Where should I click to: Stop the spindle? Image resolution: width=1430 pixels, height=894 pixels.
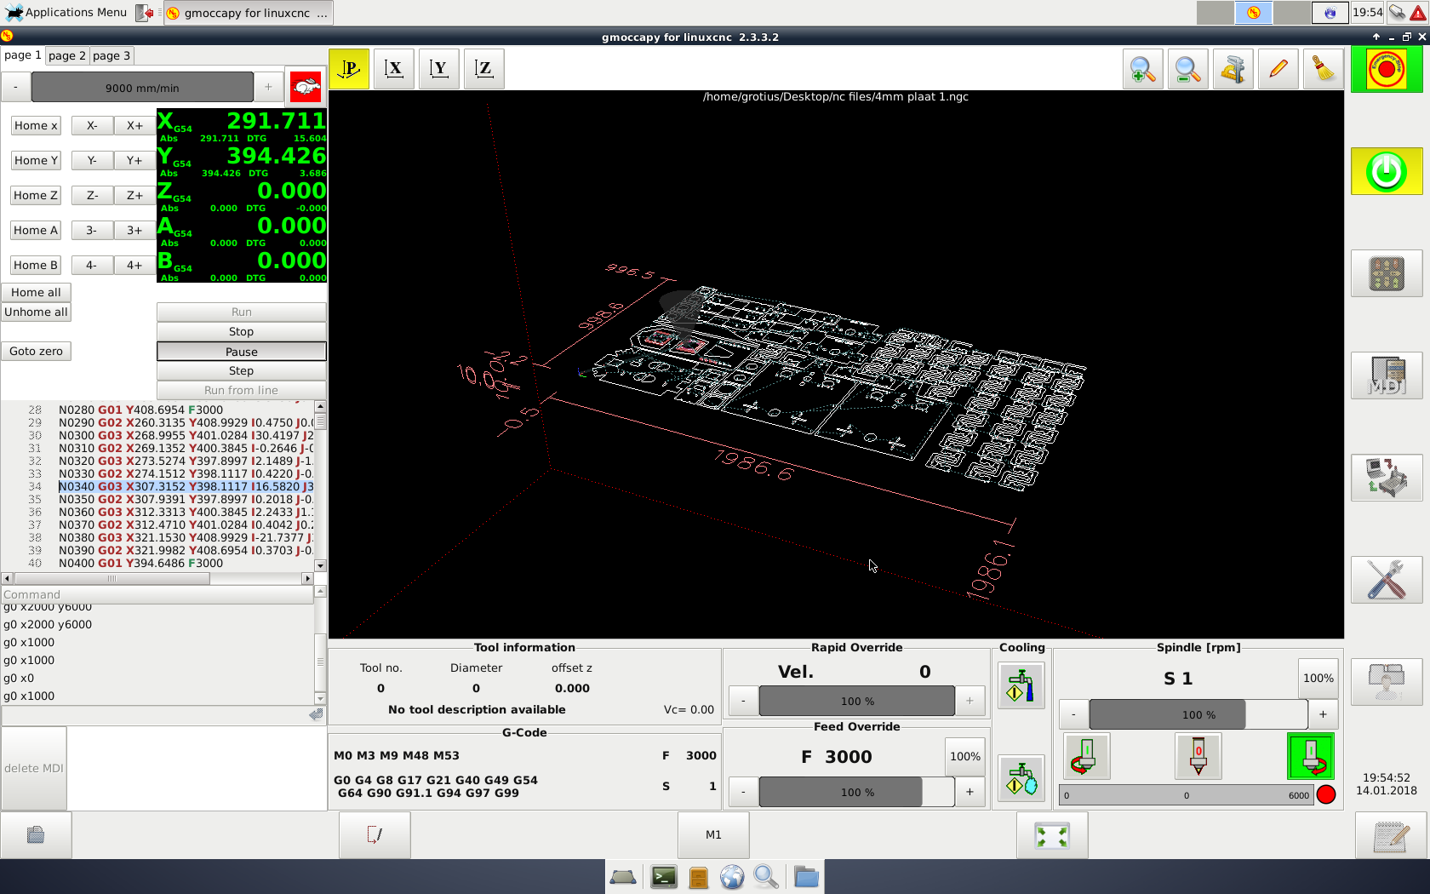pyautogui.click(x=1198, y=756)
